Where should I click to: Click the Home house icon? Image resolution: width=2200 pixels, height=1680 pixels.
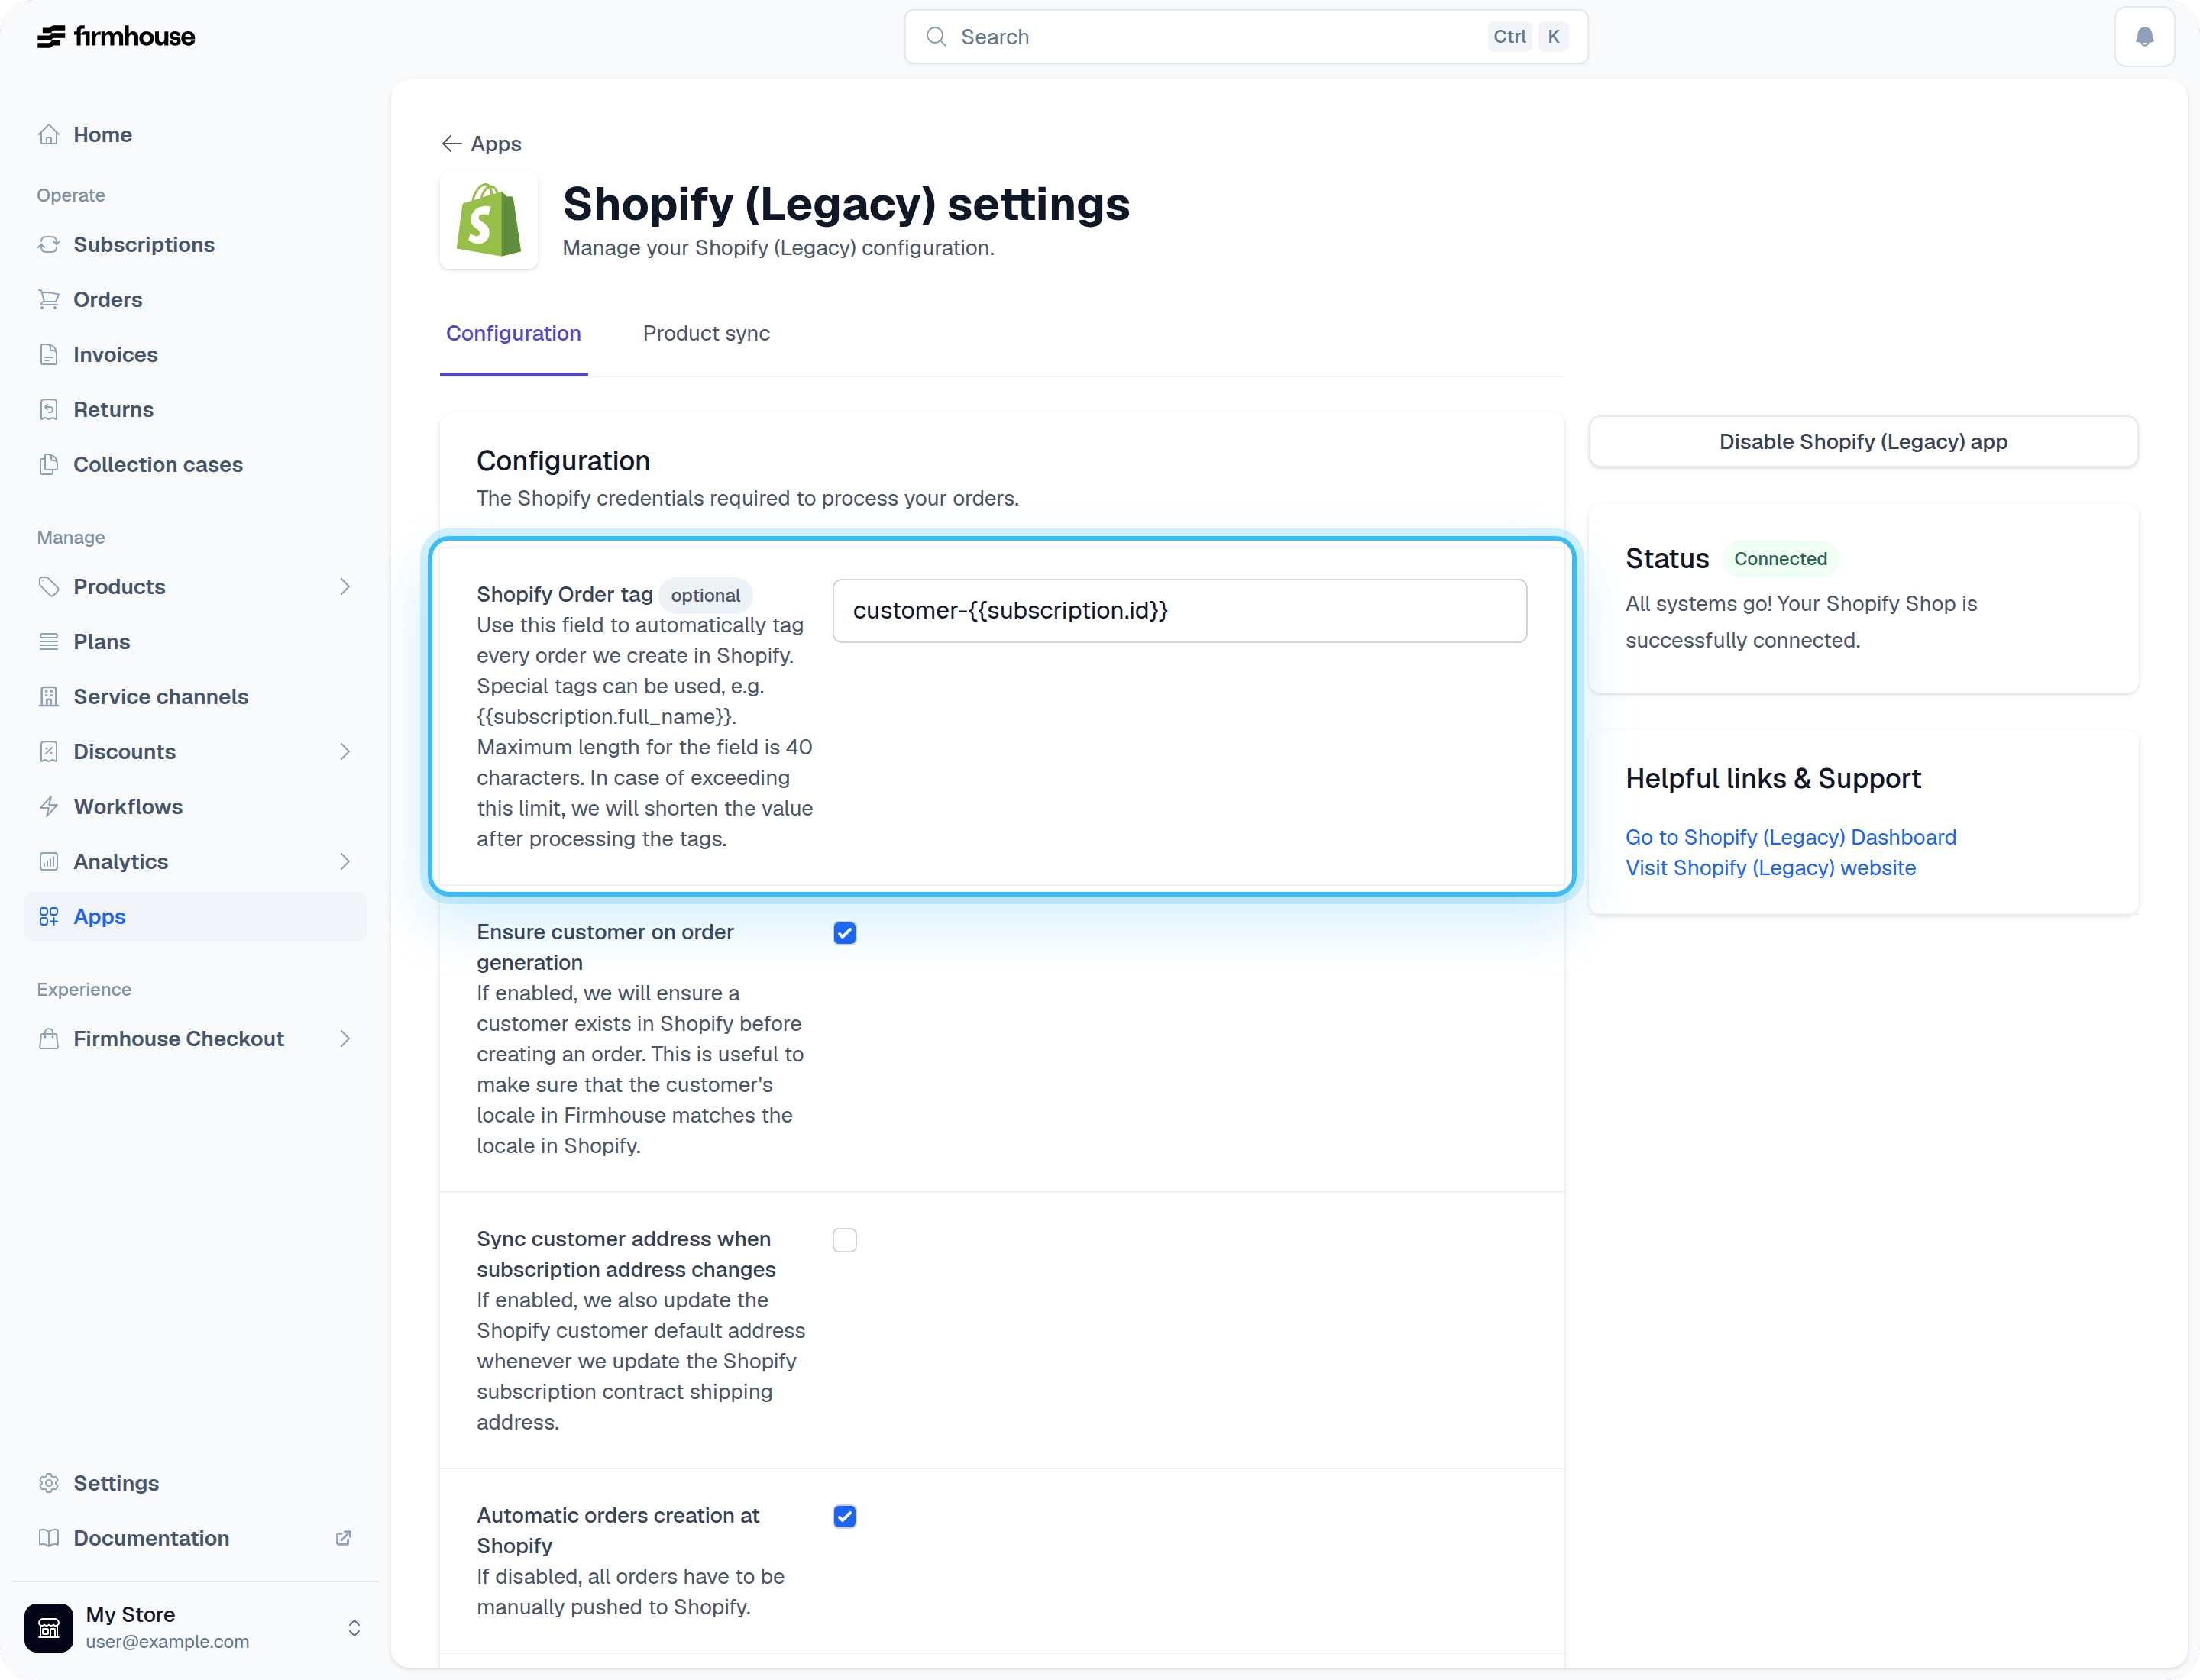click(x=49, y=134)
